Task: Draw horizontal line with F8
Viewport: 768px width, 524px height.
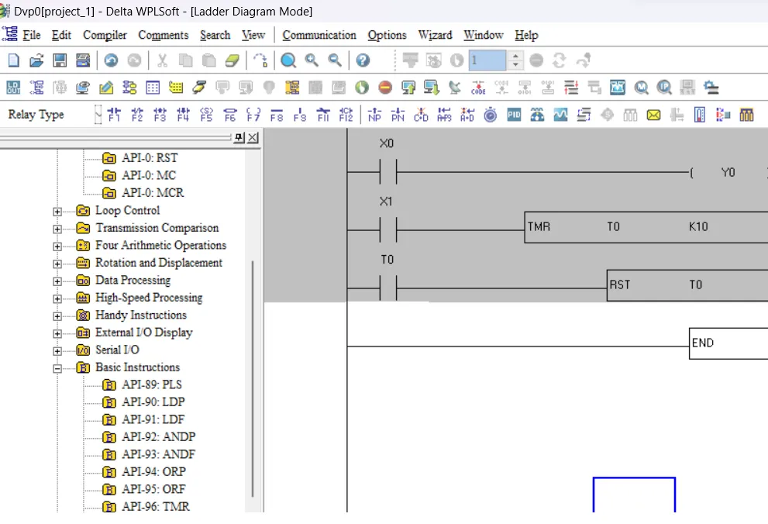Action: click(277, 115)
